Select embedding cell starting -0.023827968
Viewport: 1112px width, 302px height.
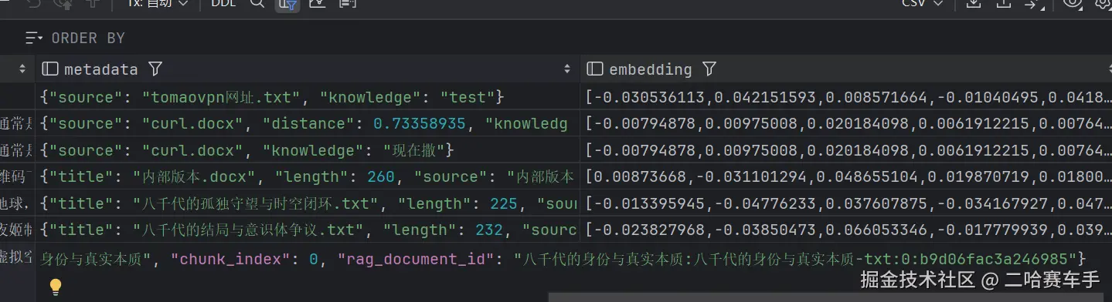846,230
